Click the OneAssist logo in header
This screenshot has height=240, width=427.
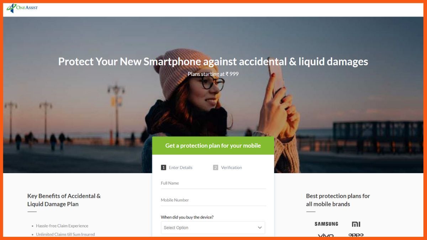pos(22,8)
